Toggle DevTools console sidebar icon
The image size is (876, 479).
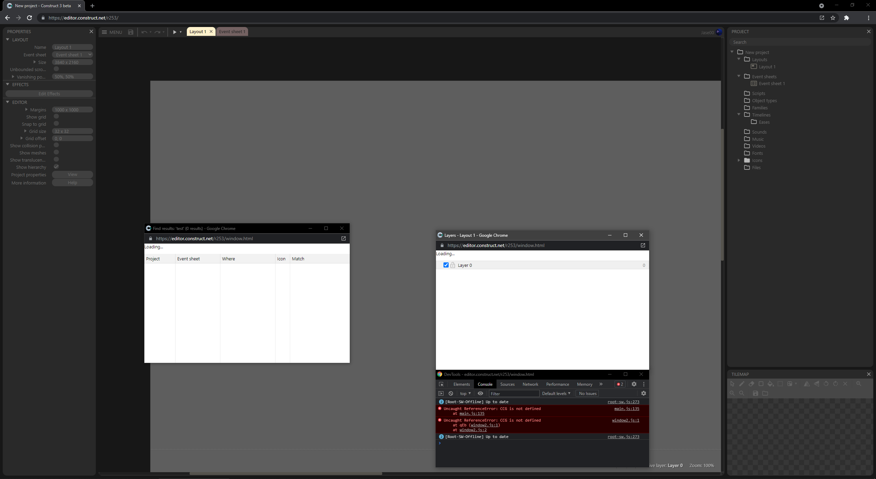tap(441, 394)
